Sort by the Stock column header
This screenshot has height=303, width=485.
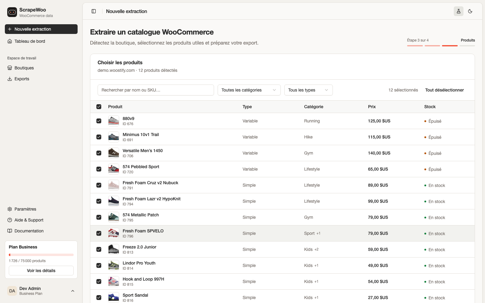click(x=430, y=107)
